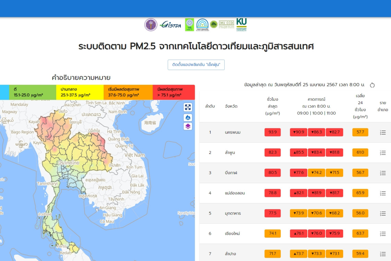
Task: Sort by the ลำดับ column header
Action: (210, 106)
